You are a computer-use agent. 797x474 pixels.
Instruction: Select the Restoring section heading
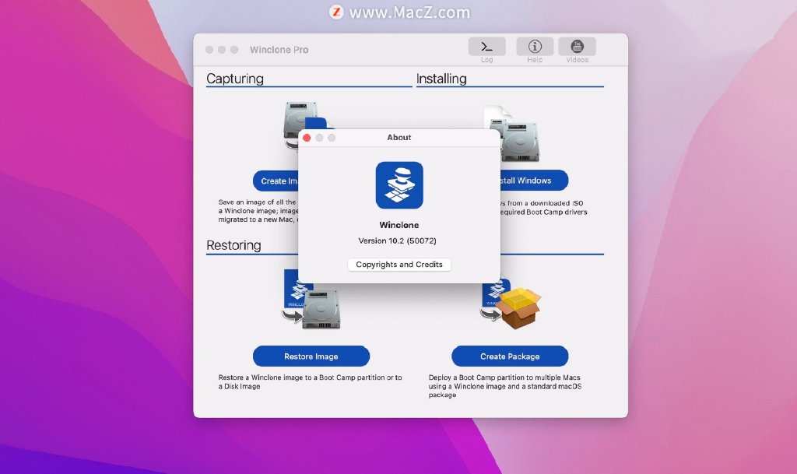(232, 245)
